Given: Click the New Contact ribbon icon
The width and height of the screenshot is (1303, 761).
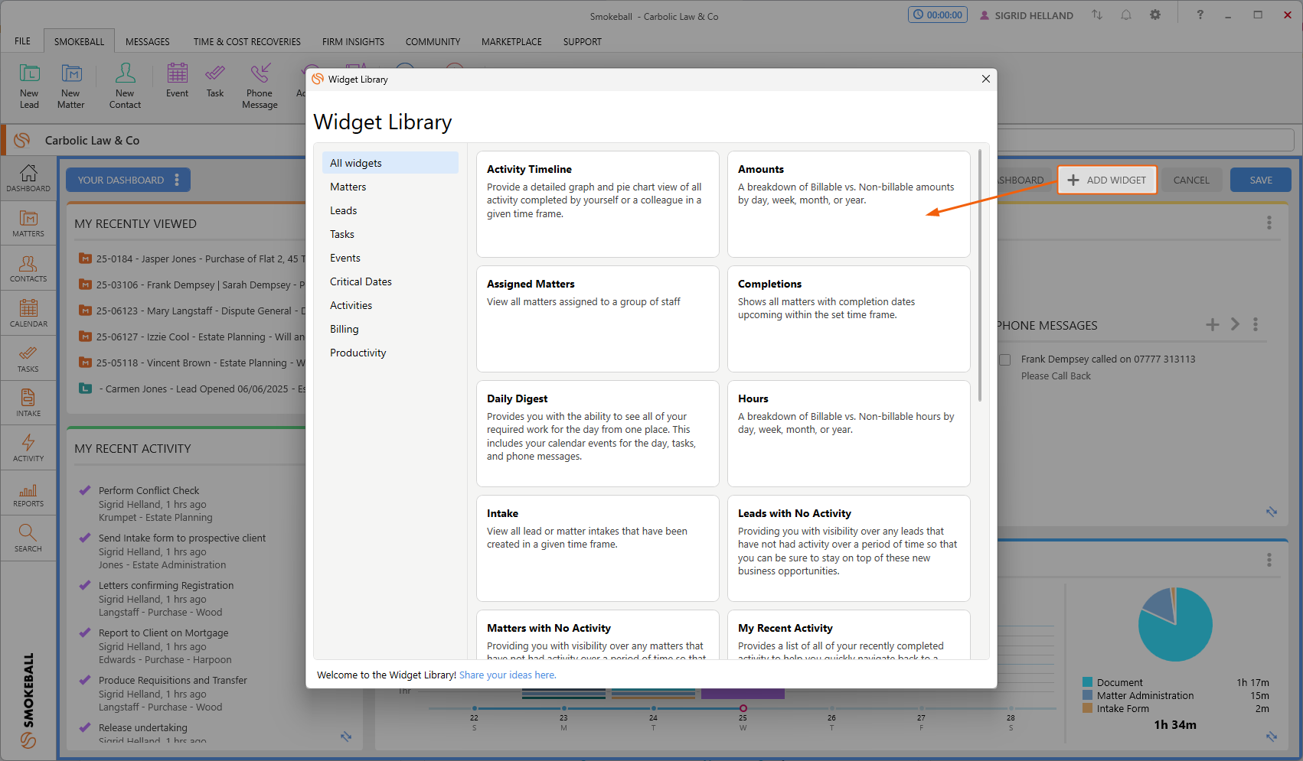Looking at the screenshot, I should click(x=125, y=86).
